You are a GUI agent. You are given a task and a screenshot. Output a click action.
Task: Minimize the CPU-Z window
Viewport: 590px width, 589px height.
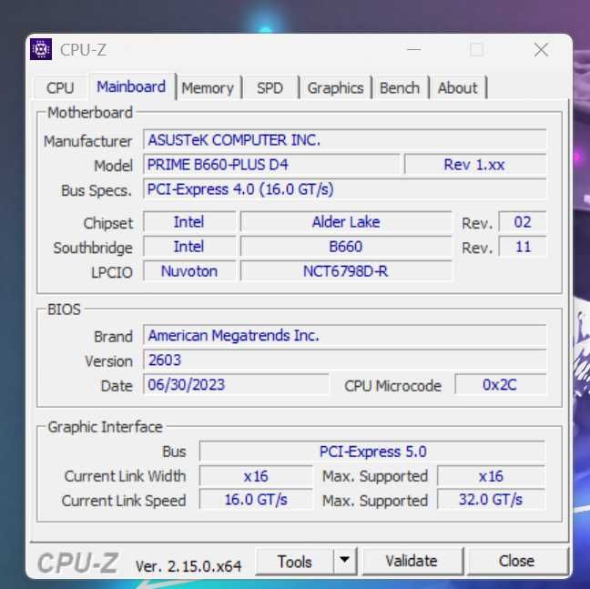pyautogui.click(x=414, y=49)
